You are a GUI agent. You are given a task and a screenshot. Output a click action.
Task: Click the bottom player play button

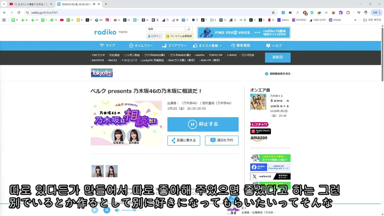coord(95,210)
